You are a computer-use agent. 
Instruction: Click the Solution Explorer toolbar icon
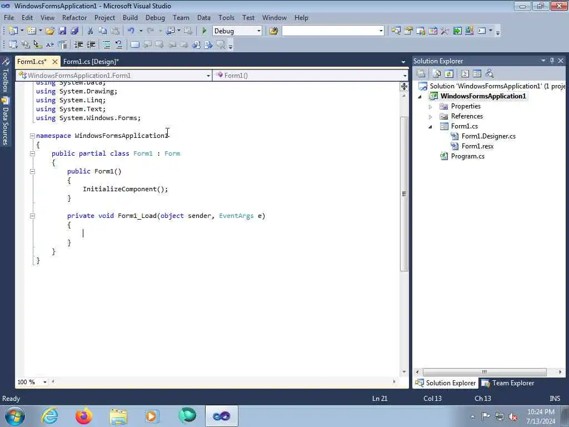coord(396,31)
